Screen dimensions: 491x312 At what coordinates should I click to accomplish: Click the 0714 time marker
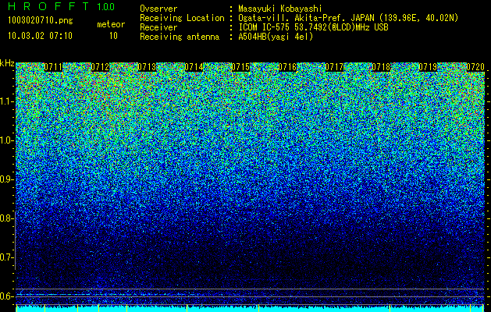[x=194, y=67]
